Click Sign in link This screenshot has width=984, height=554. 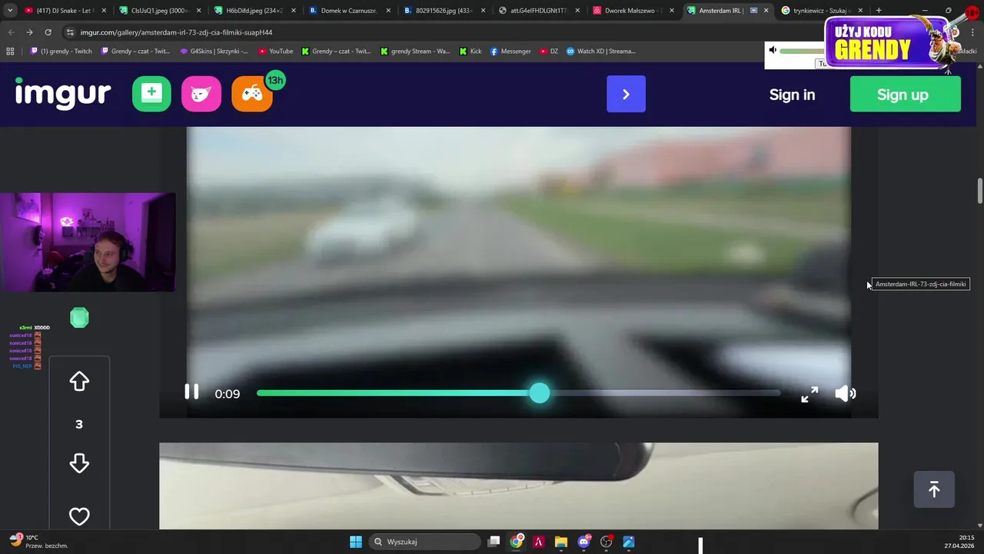click(x=792, y=95)
